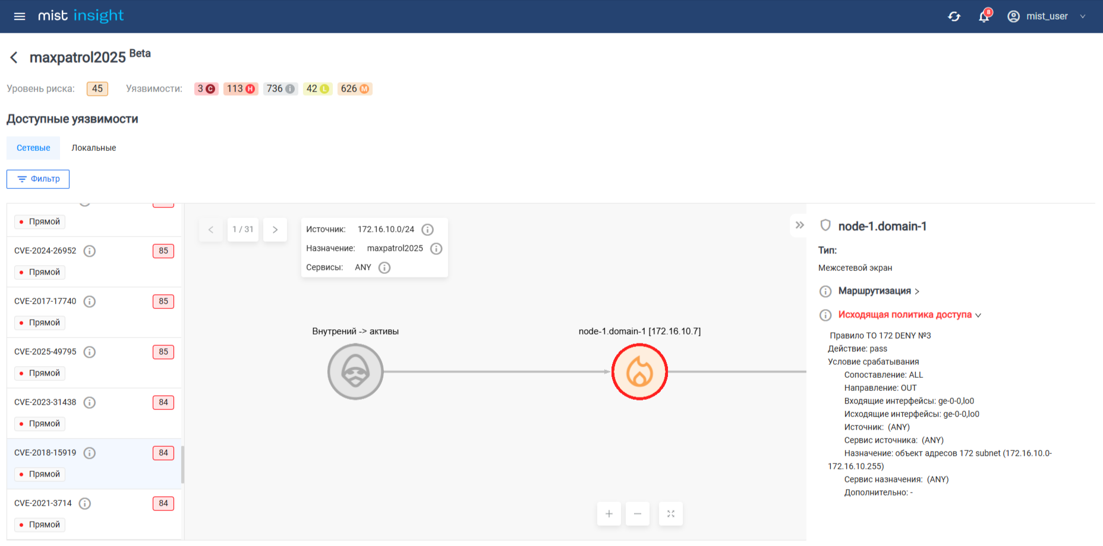
Task: Zoom in on the graph
Action: 609,514
